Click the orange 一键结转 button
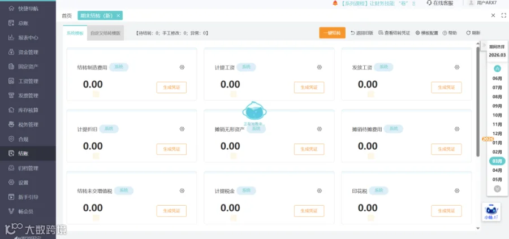Viewport: 509px width, 239px height. 332,33
